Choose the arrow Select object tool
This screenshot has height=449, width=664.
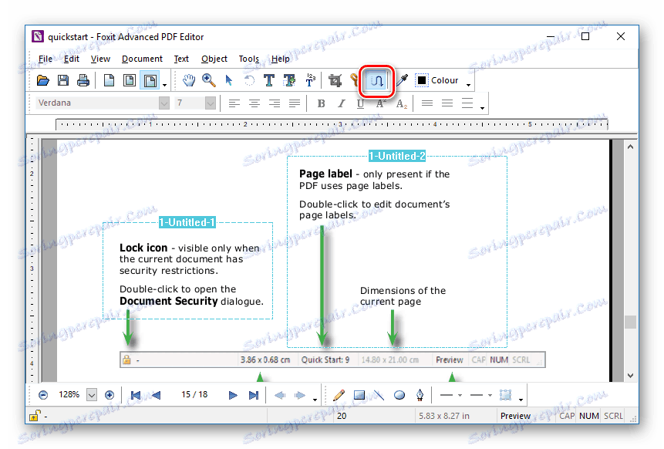click(229, 80)
